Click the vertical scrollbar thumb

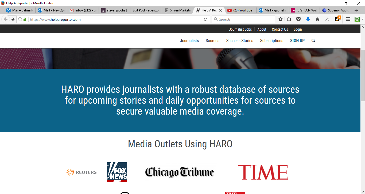[x=363, y=75]
